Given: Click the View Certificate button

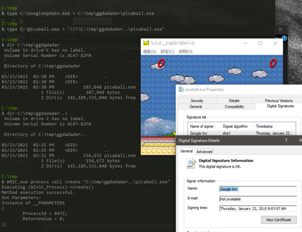Looking at the screenshot, I should [279, 220].
